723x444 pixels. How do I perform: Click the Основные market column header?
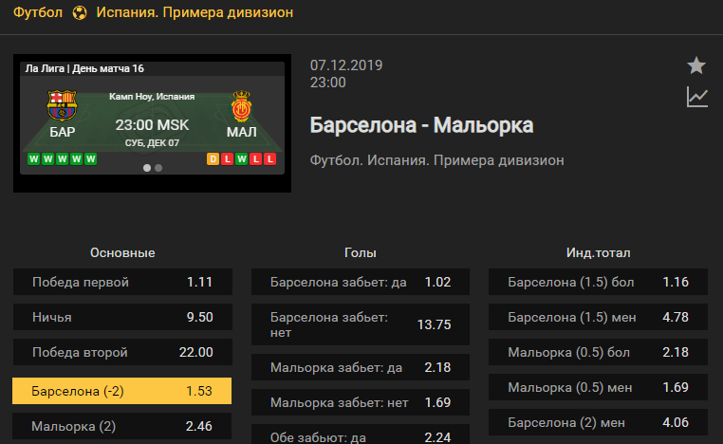pos(122,252)
